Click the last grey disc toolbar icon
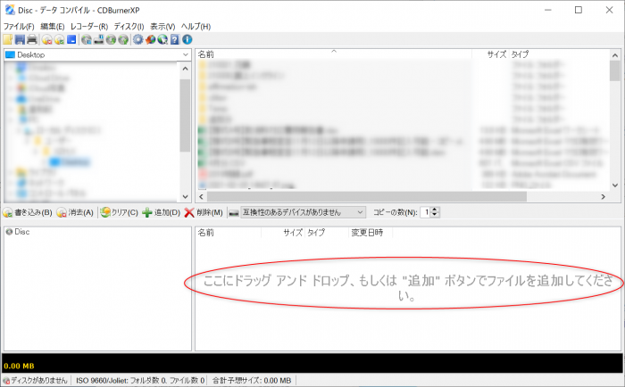This screenshot has width=625, height=387. (123, 39)
